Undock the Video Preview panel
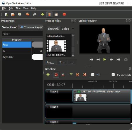 [x=127, y=20]
